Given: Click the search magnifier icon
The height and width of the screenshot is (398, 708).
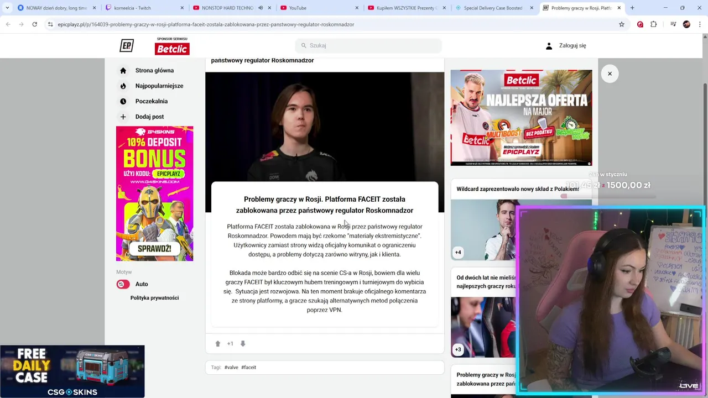Looking at the screenshot, I should (x=304, y=45).
